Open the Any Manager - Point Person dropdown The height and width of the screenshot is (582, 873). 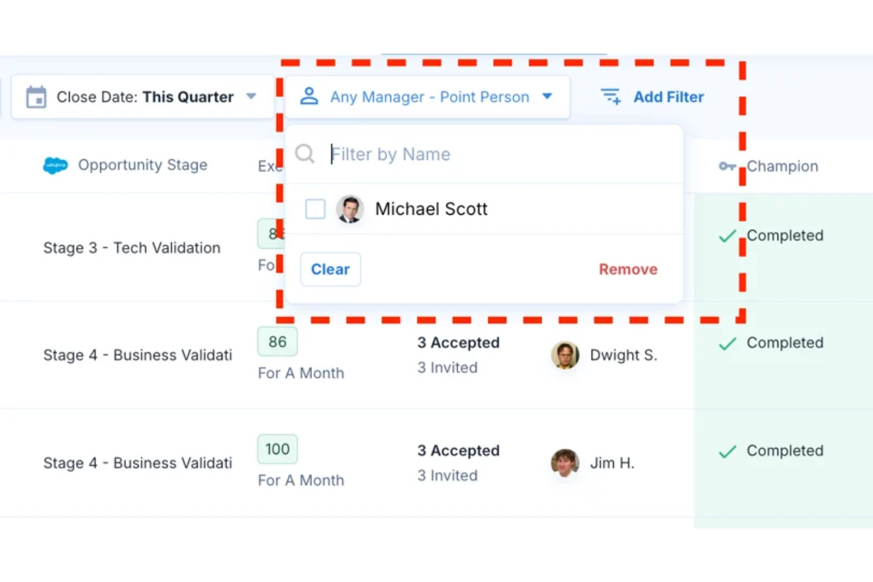tap(430, 97)
